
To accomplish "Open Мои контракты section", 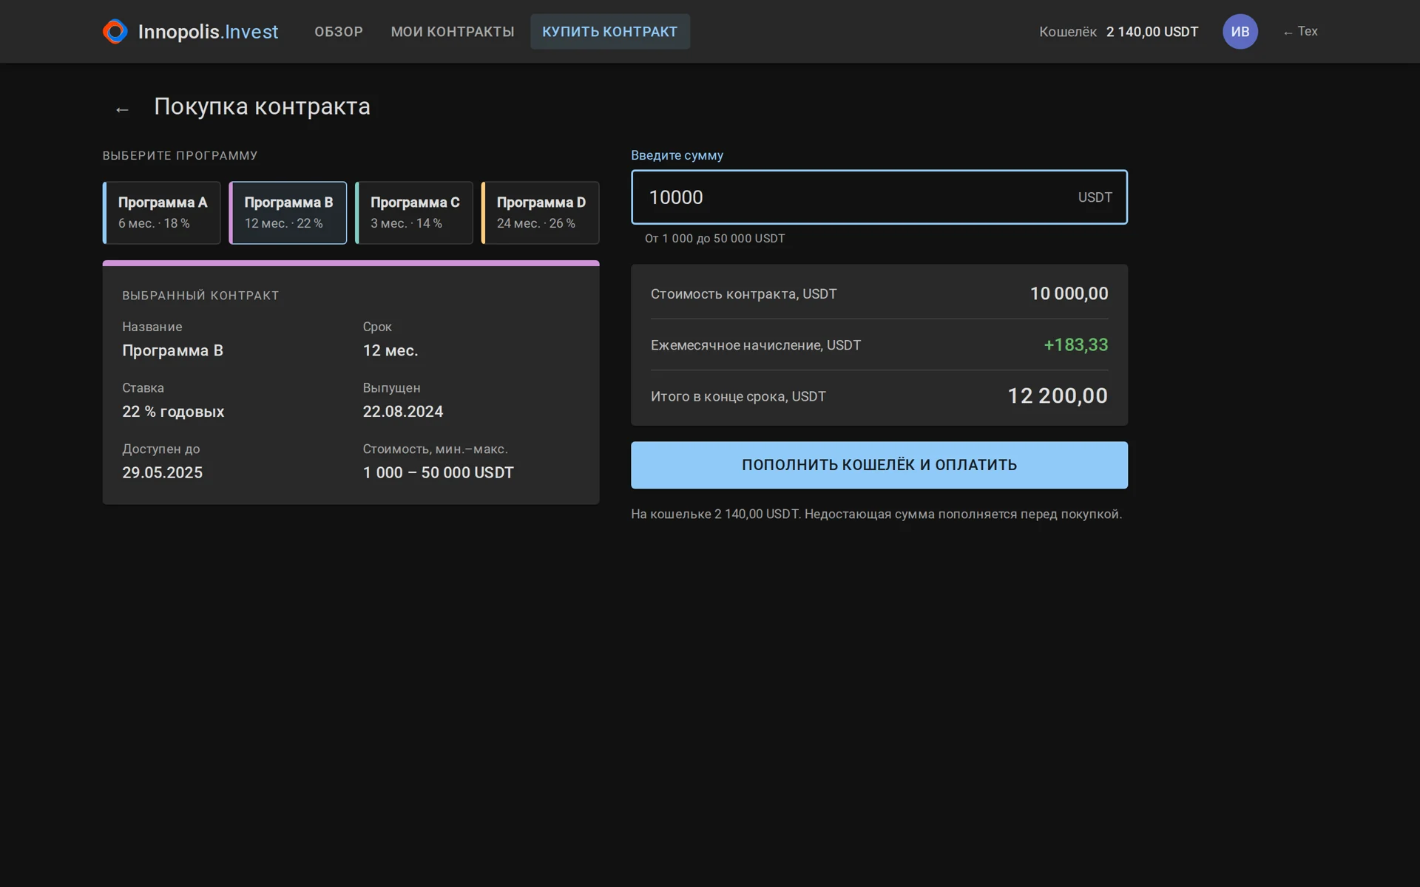I will pos(453,32).
